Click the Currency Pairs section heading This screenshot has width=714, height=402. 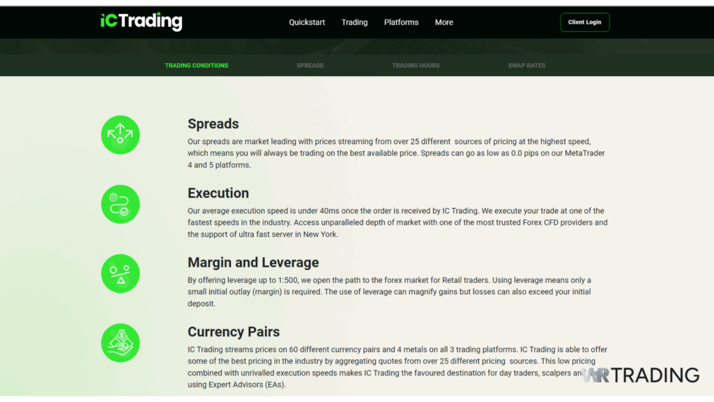234,332
